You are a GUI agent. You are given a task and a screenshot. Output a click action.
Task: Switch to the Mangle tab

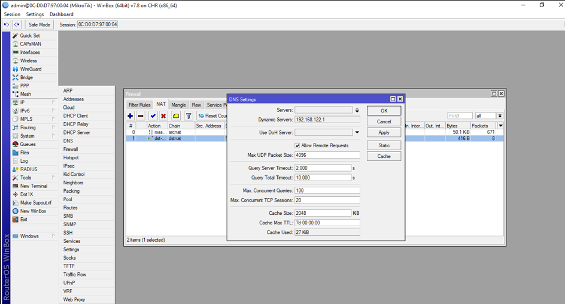tap(179, 105)
